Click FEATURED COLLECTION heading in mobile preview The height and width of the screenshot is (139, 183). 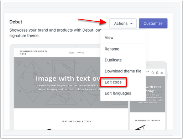coord(147,121)
